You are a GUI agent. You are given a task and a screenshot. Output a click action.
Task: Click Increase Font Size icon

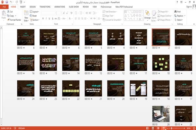click(x=64, y=13)
